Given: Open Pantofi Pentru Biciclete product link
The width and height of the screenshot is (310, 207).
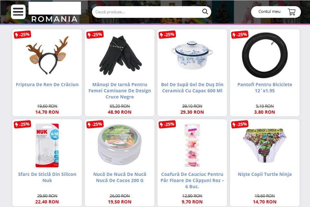Looking at the screenshot, I should click(265, 87).
